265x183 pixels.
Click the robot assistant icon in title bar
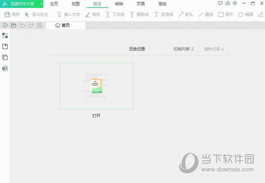click(x=228, y=3)
